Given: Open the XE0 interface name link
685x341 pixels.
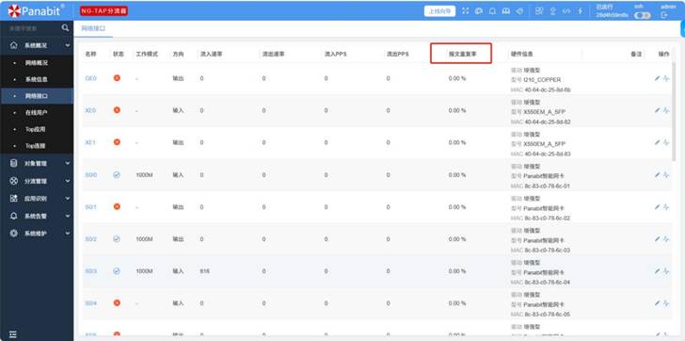Looking at the screenshot, I should coord(90,110).
